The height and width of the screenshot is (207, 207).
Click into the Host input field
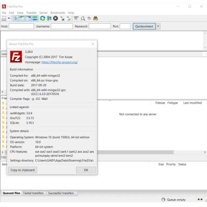(21, 26)
